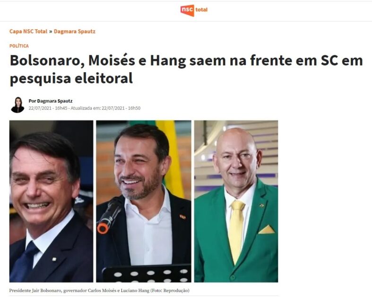372x297 pixels.
Task: Click the » breadcrumb separator
Action: (51, 32)
